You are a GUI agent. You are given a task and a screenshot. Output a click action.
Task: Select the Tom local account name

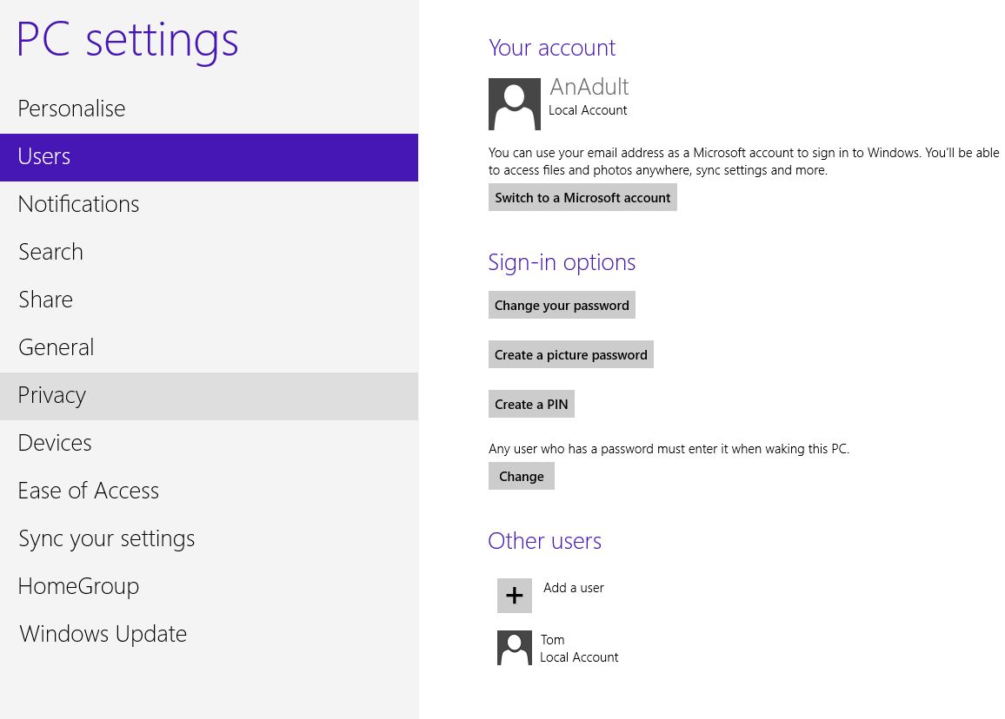[x=553, y=640]
